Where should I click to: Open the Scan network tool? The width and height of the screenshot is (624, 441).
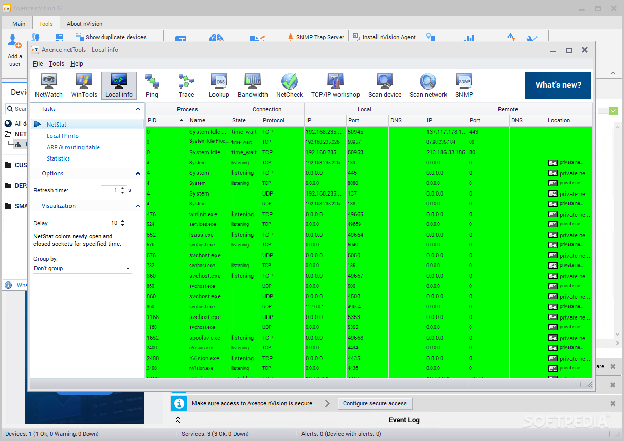click(x=428, y=85)
